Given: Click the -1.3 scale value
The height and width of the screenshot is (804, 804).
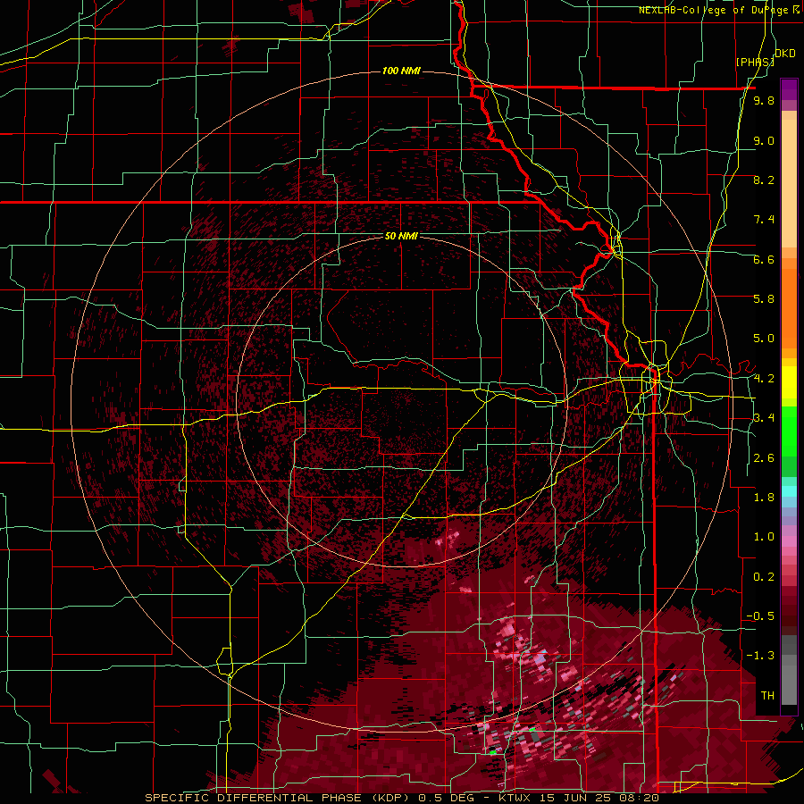Looking at the screenshot, I should tap(760, 656).
